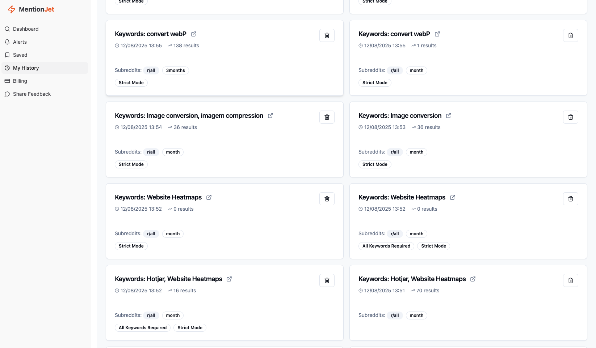Open Share Feedback in the sidebar
Viewport: 596px width, 348px height.
tap(45, 94)
